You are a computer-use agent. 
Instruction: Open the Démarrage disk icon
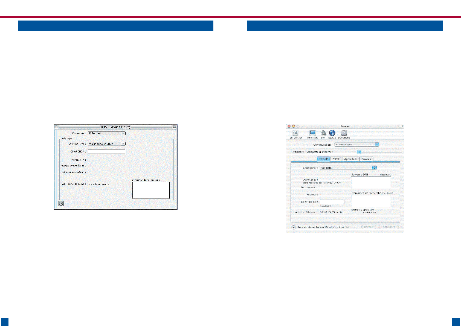point(344,133)
